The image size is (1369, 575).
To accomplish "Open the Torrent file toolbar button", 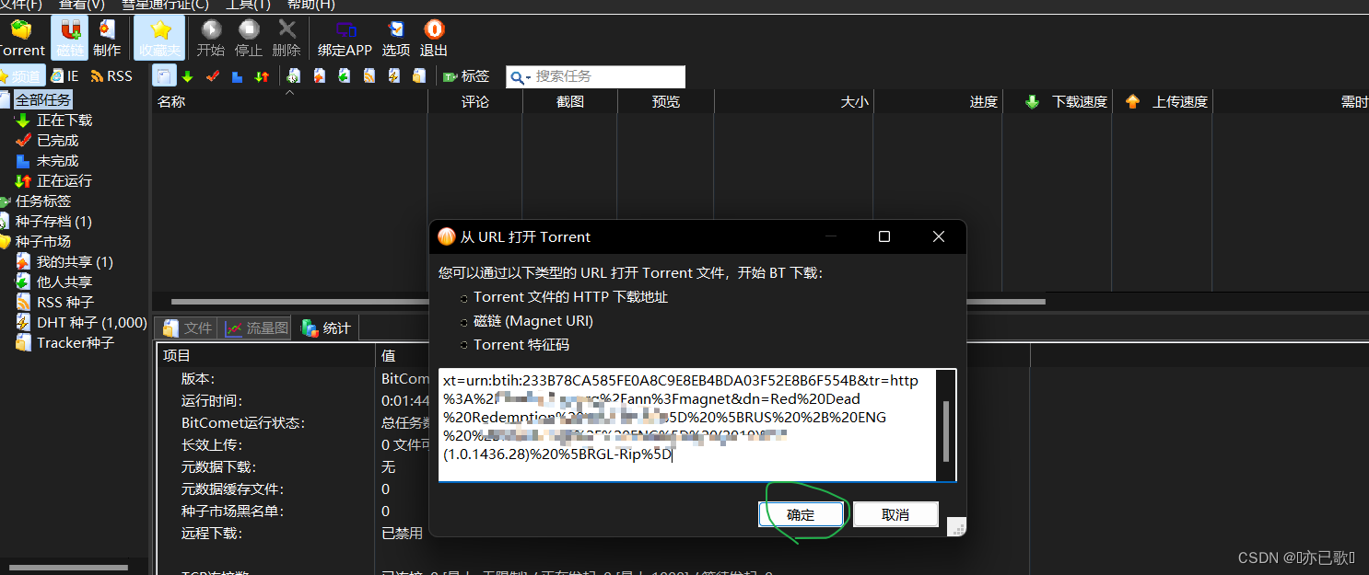I will coord(20,38).
